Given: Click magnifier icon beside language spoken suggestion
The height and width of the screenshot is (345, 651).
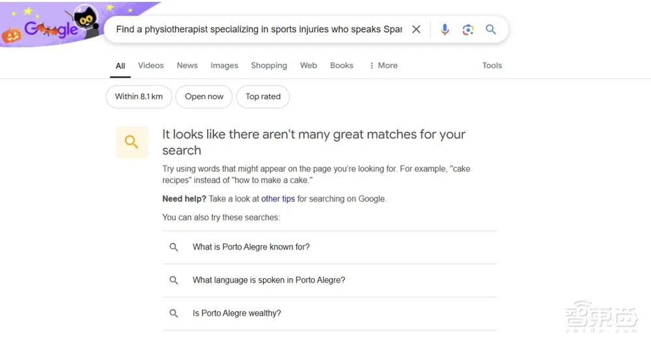Looking at the screenshot, I should click(174, 280).
